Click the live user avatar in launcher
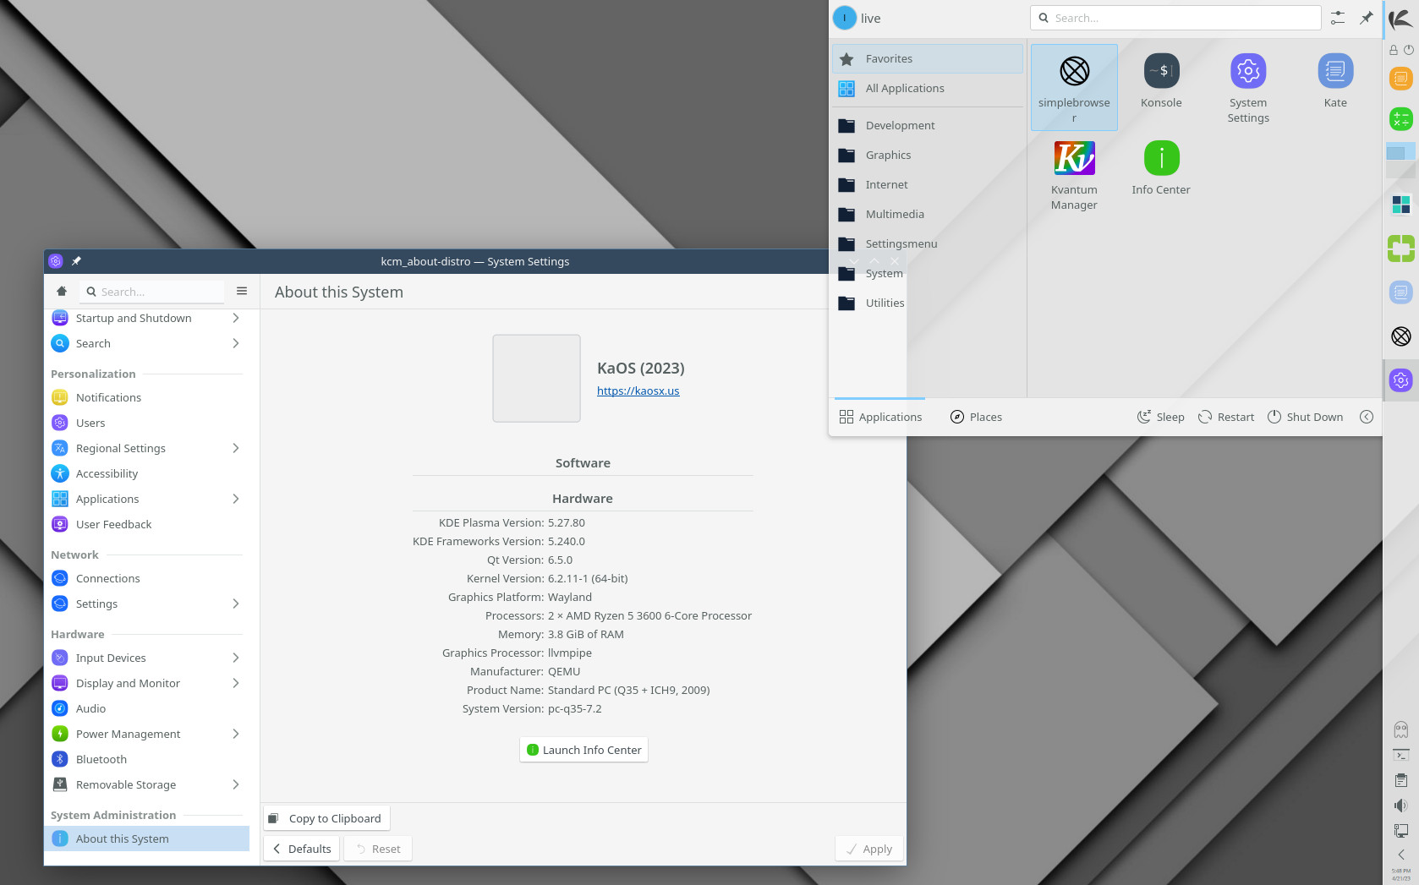The height and width of the screenshot is (885, 1419). 844,19
